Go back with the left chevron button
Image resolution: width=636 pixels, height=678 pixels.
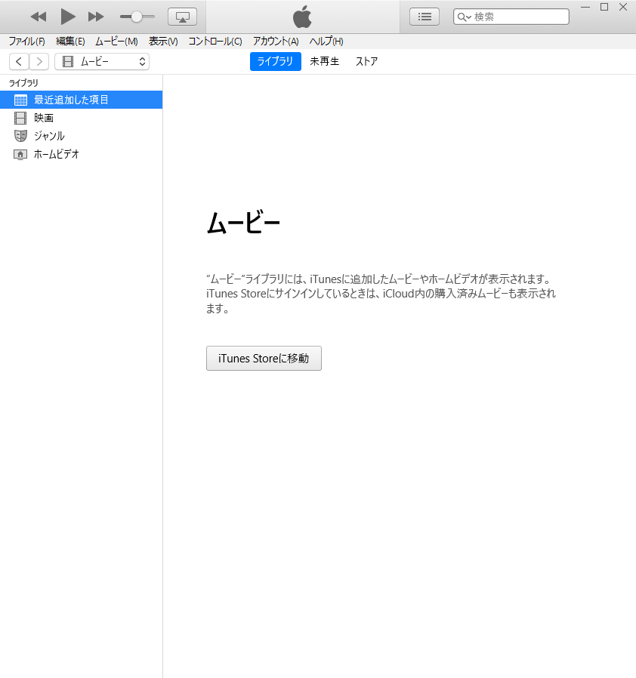click(x=19, y=61)
